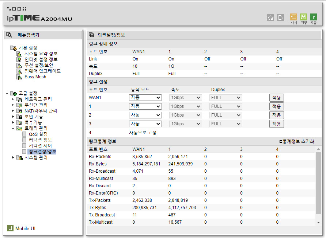This screenshot has width=326, height=239.
Task: Expand the 시스템 관리 tree node
Action: pos(13,157)
